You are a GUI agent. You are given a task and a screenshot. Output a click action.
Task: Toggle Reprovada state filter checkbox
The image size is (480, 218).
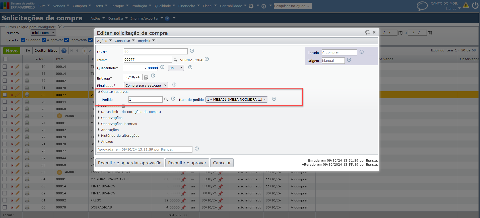(x=66, y=40)
